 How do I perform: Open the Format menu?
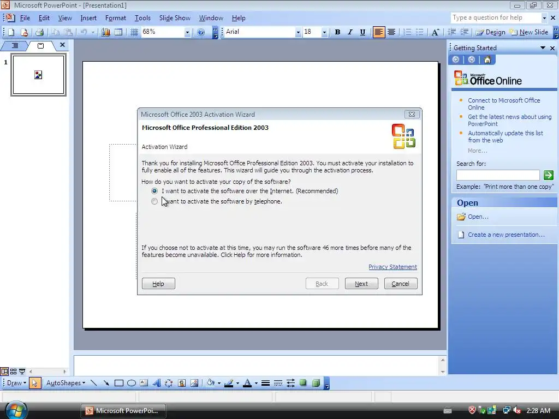pyautogui.click(x=116, y=18)
